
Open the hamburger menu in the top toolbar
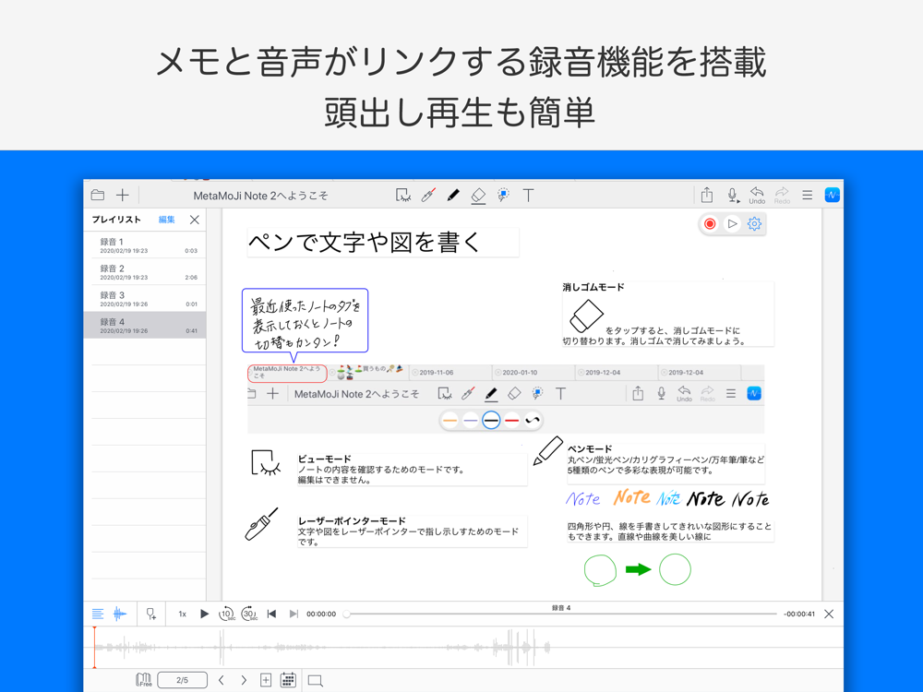pyautogui.click(x=807, y=195)
